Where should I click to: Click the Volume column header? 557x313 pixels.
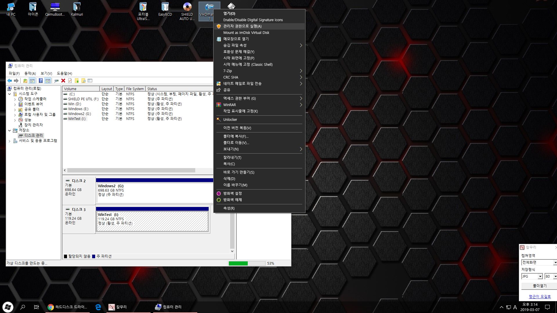coord(81,89)
